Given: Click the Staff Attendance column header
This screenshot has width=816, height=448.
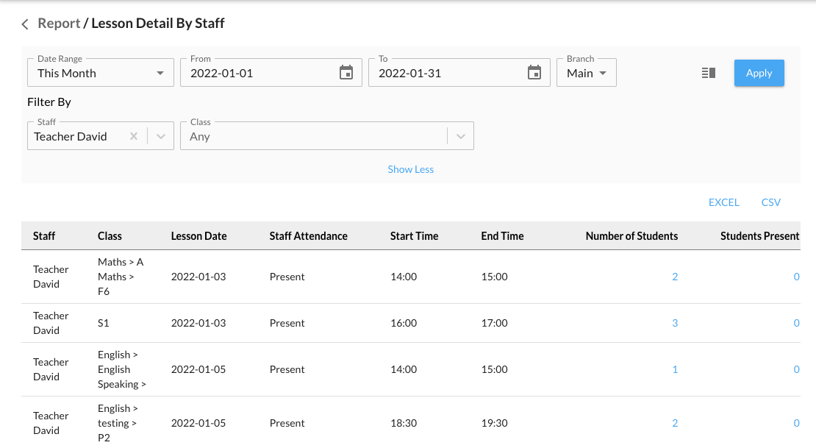Looking at the screenshot, I should [x=308, y=236].
